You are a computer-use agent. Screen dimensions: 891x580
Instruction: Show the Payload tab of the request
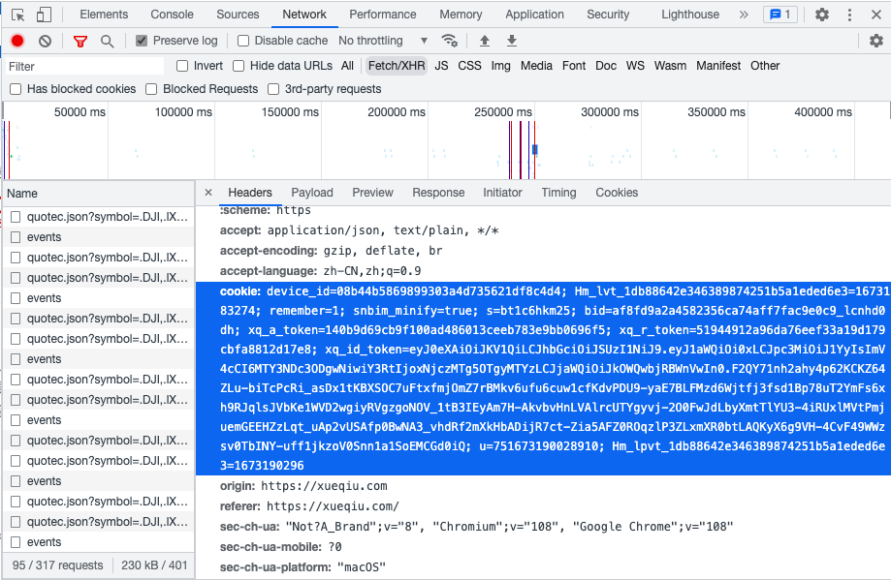[312, 193]
